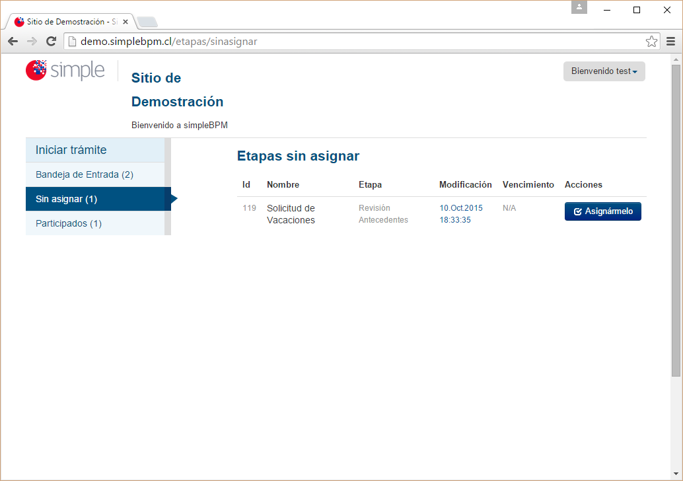Click the scrollbar up arrow

click(x=676, y=59)
